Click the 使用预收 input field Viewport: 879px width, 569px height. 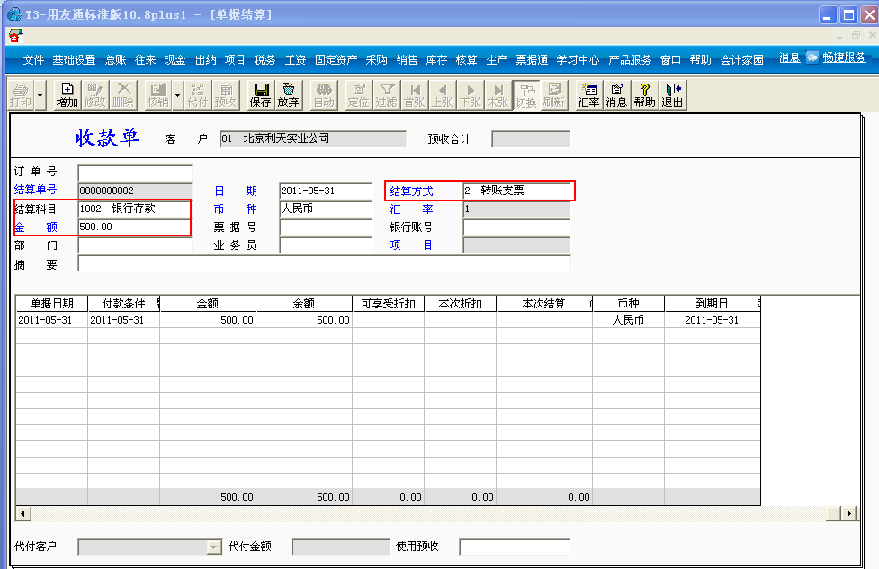[515, 547]
